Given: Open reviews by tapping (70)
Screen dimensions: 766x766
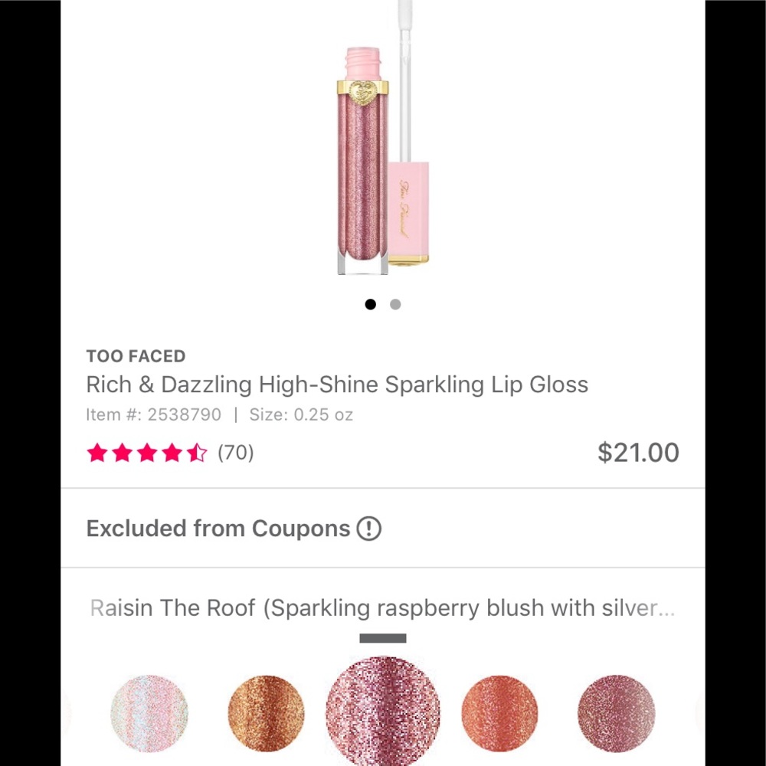Looking at the screenshot, I should (234, 453).
